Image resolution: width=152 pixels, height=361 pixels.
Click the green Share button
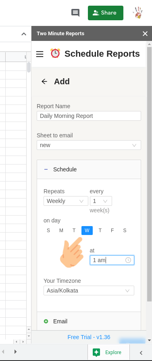coord(106,13)
